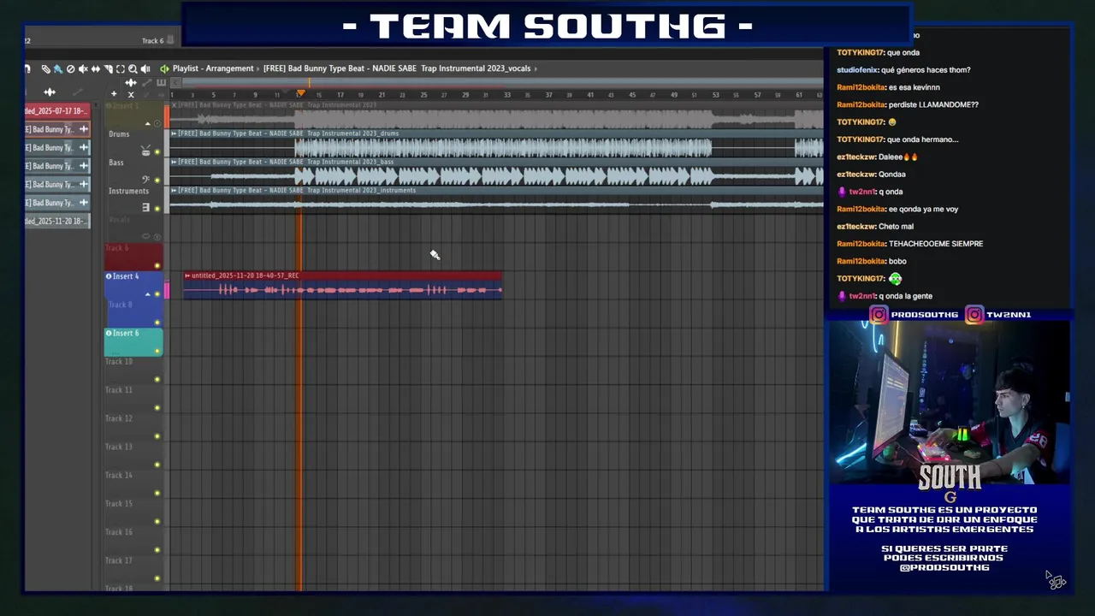Click the grid icon left of timeline scrollbar
This screenshot has width=1095, height=616.
click(162, 82)
